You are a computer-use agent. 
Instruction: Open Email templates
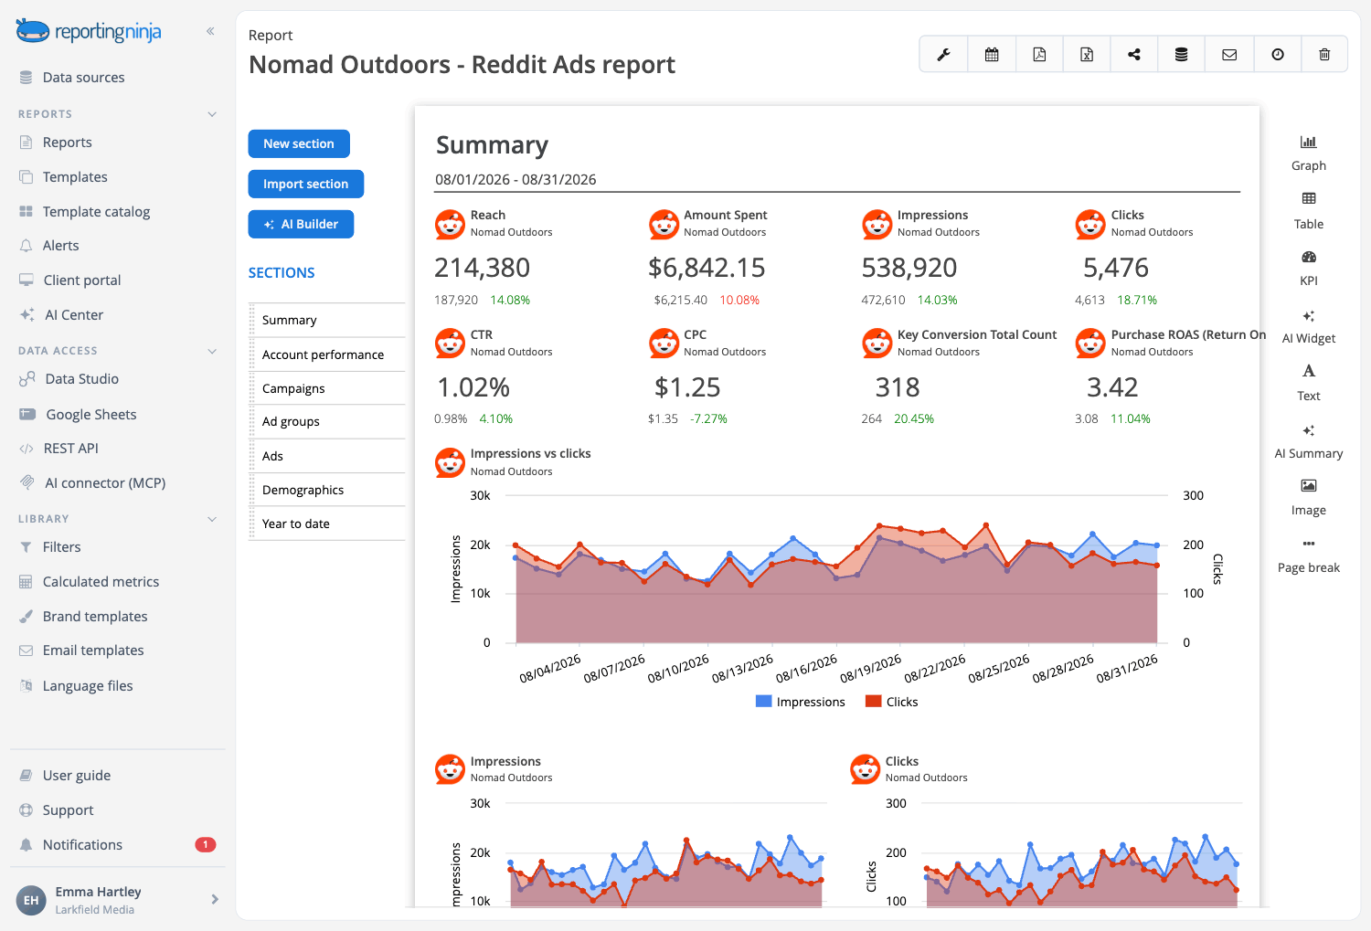click(93, 651)
